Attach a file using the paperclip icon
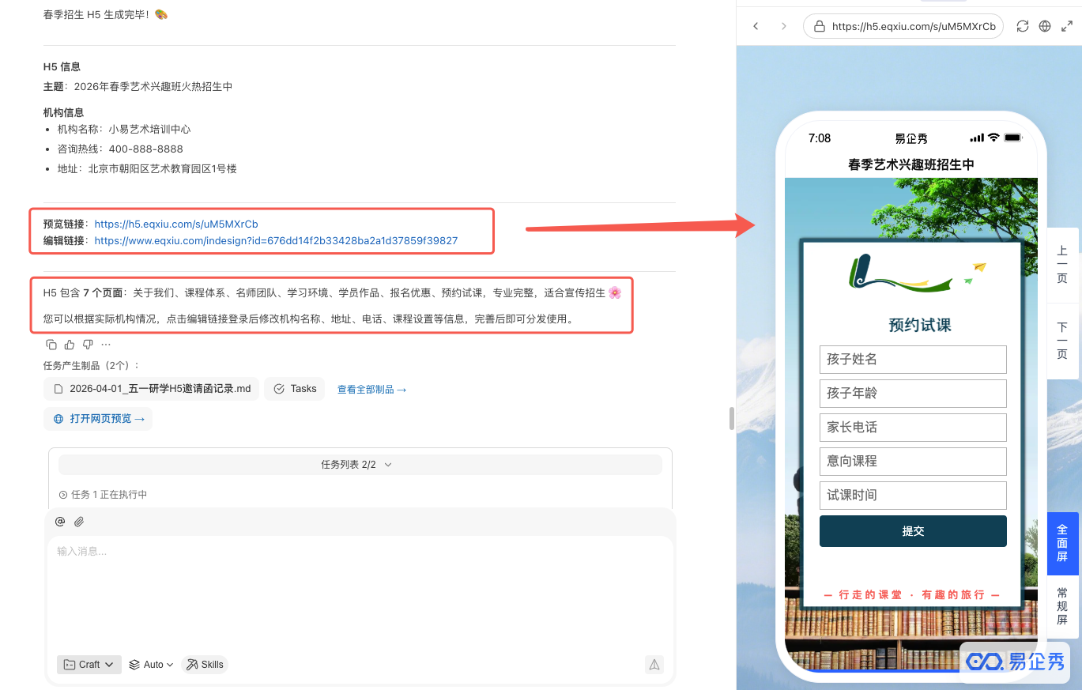The height and width of the screenshot is (690, 1082). [x=79, y=522]
